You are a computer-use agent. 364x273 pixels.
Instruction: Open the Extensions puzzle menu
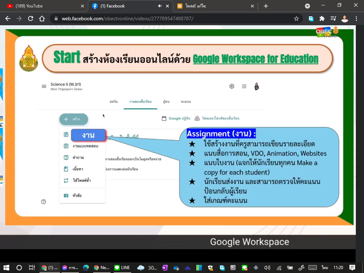tap(322, 18)
